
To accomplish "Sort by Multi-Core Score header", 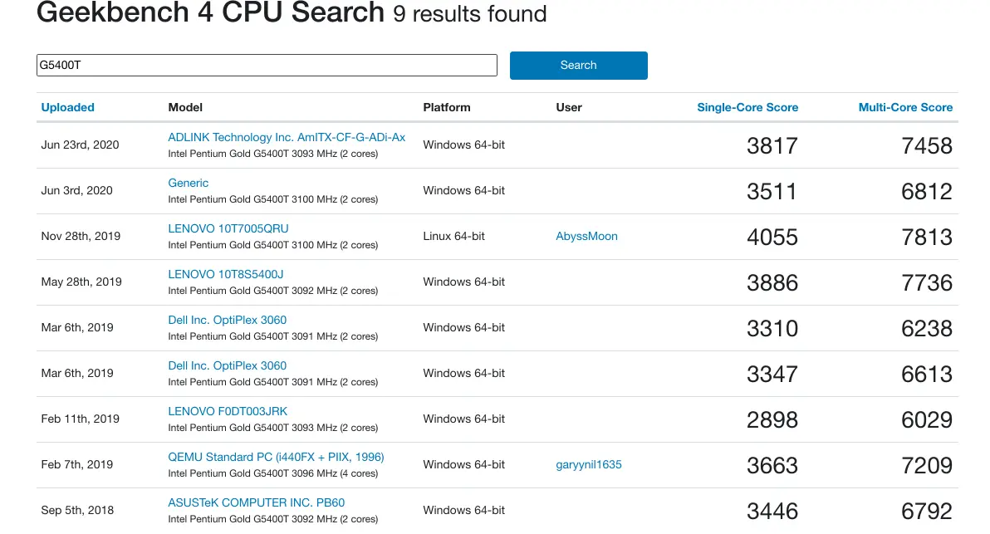I will (x=904, y=107).
